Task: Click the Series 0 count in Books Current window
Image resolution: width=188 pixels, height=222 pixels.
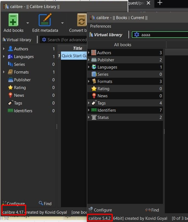Action: pos(161,74)
